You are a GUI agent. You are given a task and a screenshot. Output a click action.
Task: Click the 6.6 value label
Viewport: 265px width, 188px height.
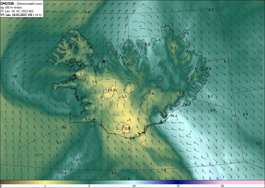209,69
